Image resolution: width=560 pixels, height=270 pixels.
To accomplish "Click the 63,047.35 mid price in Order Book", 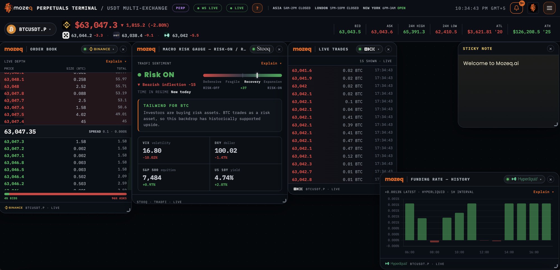I will (x=20, y=132).
